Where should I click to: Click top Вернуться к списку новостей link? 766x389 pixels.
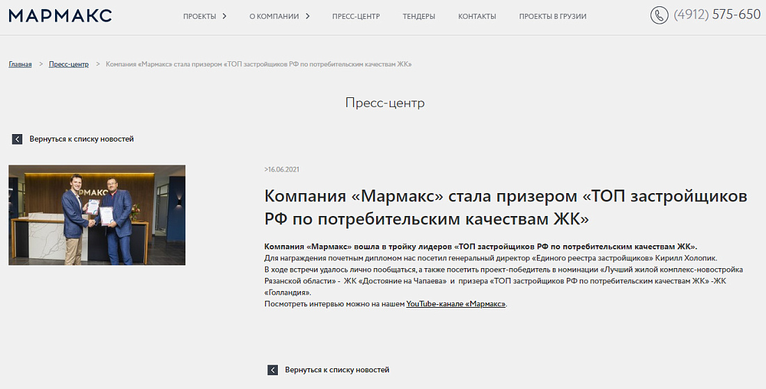81,139
